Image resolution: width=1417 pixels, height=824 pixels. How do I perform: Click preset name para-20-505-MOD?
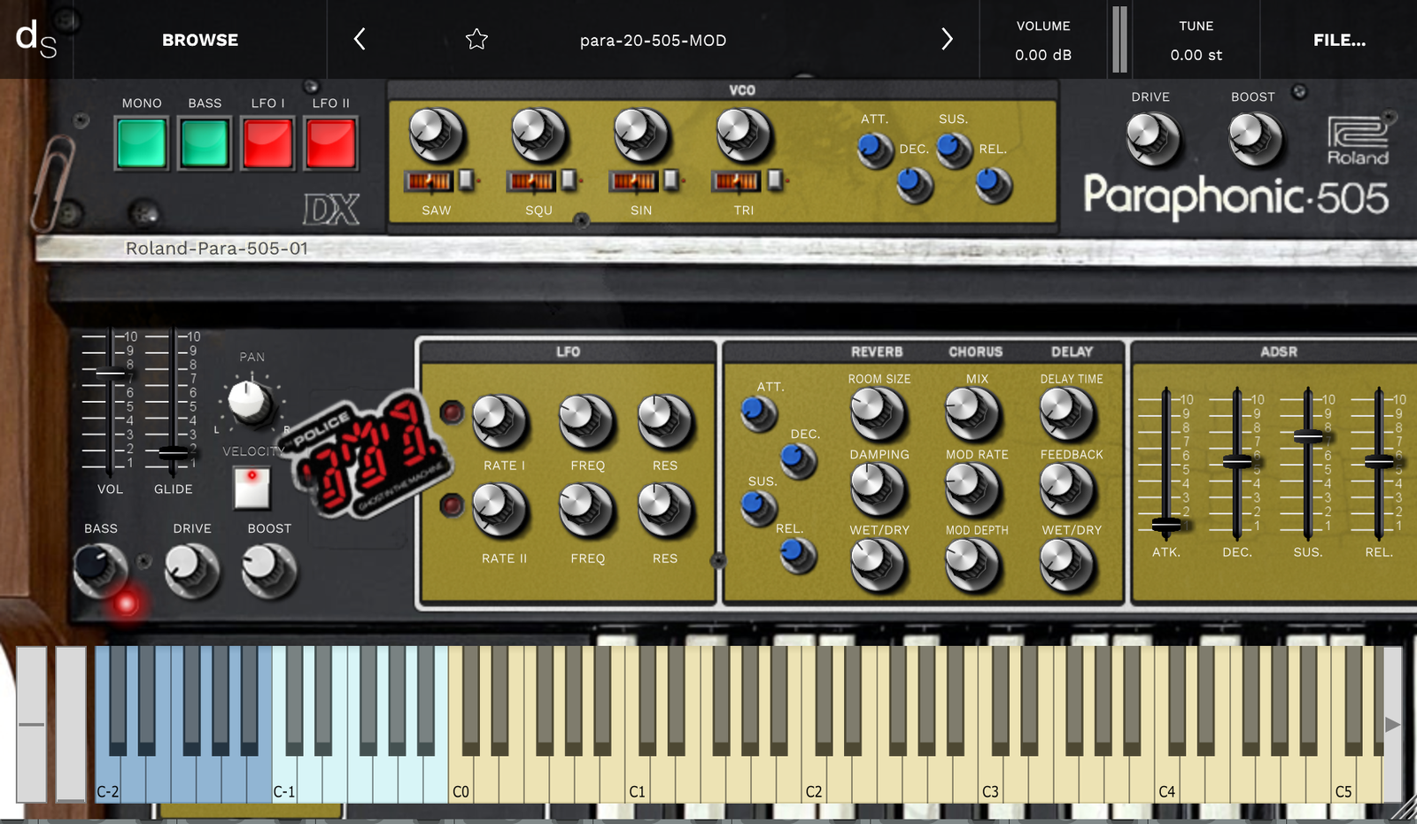click(653, 40)
